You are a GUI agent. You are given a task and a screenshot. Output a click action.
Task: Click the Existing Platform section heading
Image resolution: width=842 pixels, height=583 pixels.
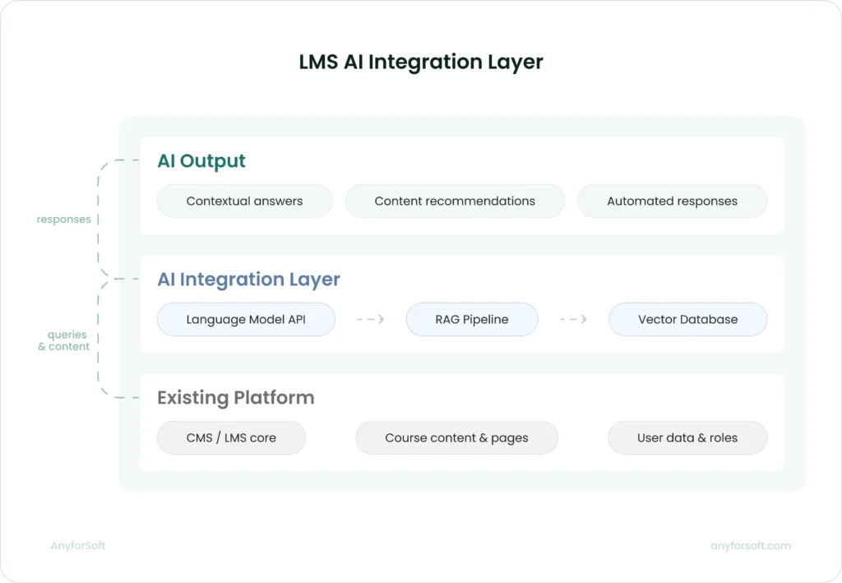tap(235, 398)
